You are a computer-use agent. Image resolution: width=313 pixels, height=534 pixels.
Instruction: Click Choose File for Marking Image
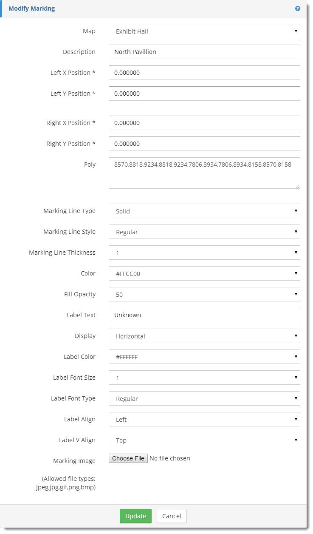[x=128, y=458]
